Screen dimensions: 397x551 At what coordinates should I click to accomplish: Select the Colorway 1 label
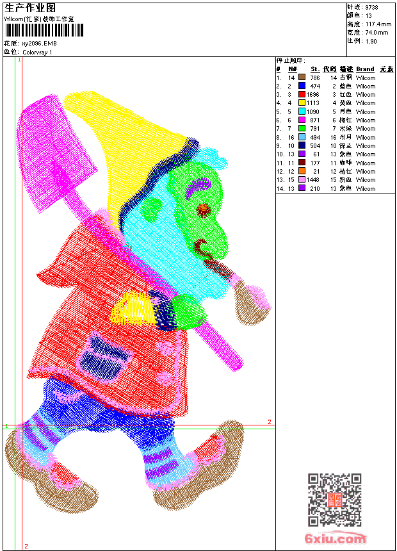(x=37, y=53)
